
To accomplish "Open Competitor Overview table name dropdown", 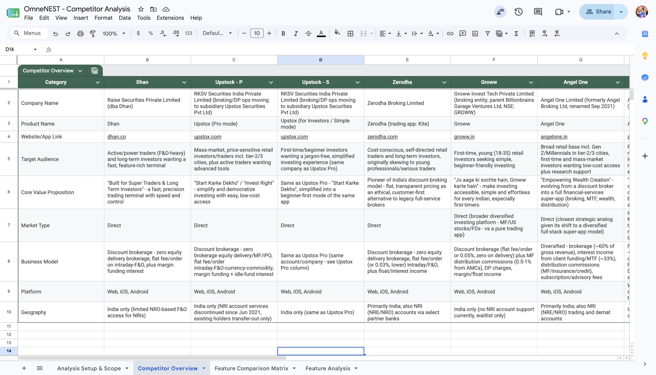I will coord(80,71).
